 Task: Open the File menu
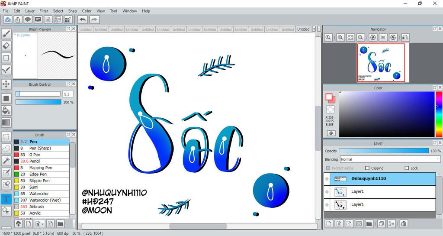(5, 11)
